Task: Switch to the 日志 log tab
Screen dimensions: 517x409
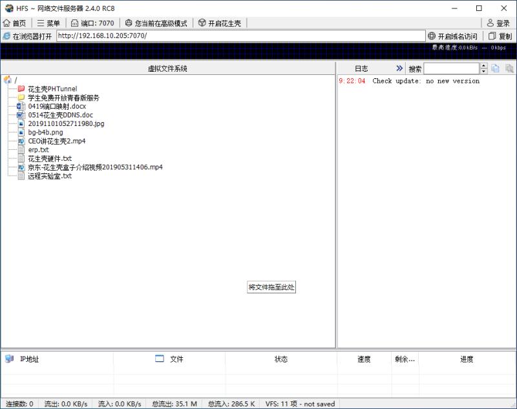Action: pos(363,67)
